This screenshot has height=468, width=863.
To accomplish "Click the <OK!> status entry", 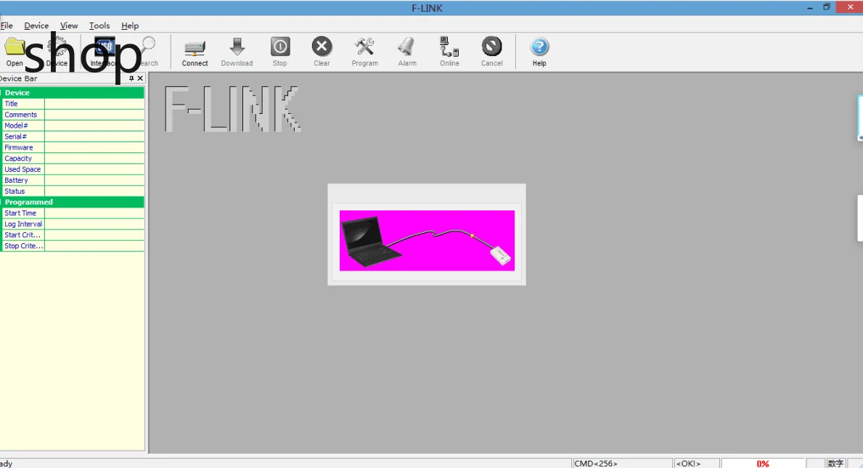I will [697, 464].
